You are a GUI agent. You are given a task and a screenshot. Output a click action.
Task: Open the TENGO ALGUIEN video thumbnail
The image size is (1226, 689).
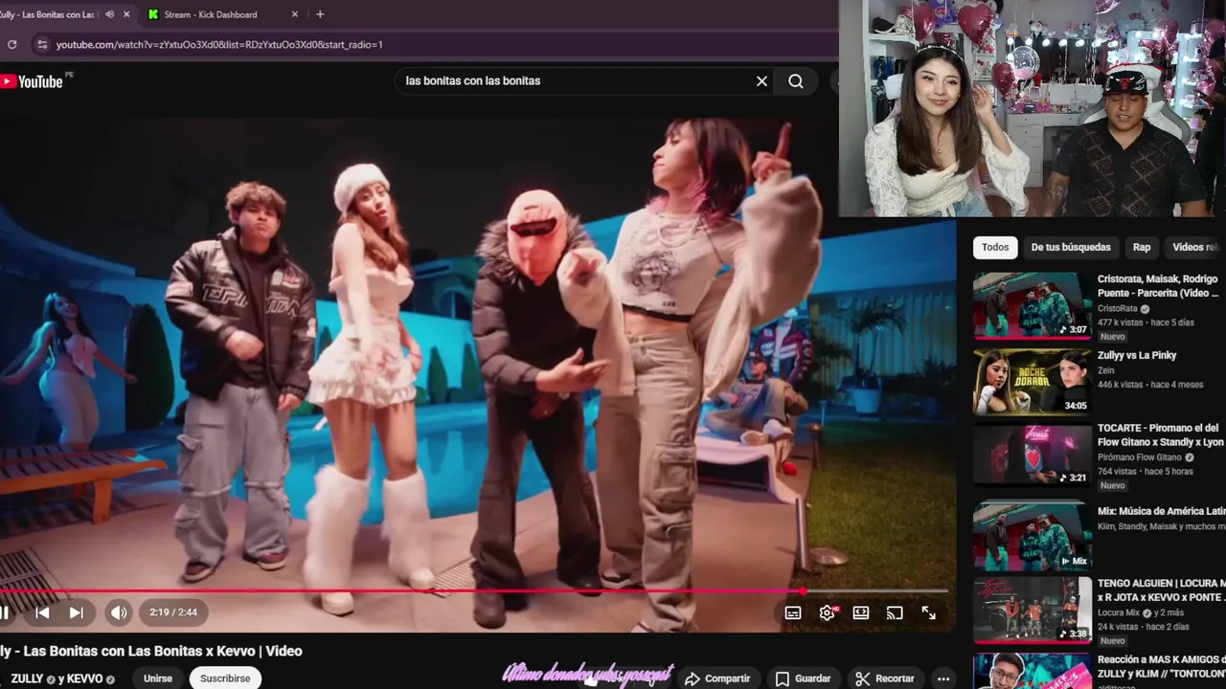tap(1033, 610)
